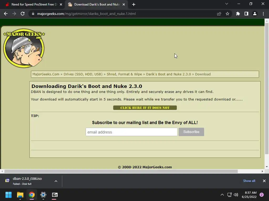Open 7-Zip from the taskbar
The width and height of the screenshot is (269, 201).
pos(55,195)
